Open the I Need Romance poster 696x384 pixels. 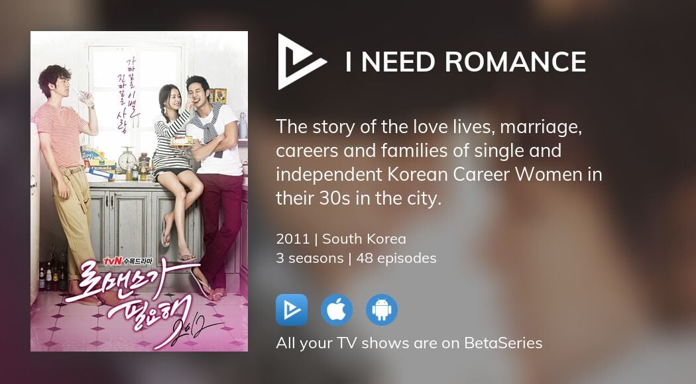point(139,191)
